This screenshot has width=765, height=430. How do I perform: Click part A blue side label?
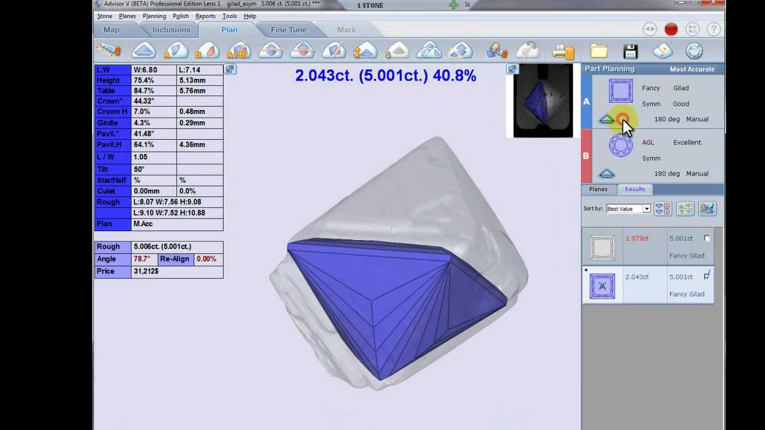(587, 102)
